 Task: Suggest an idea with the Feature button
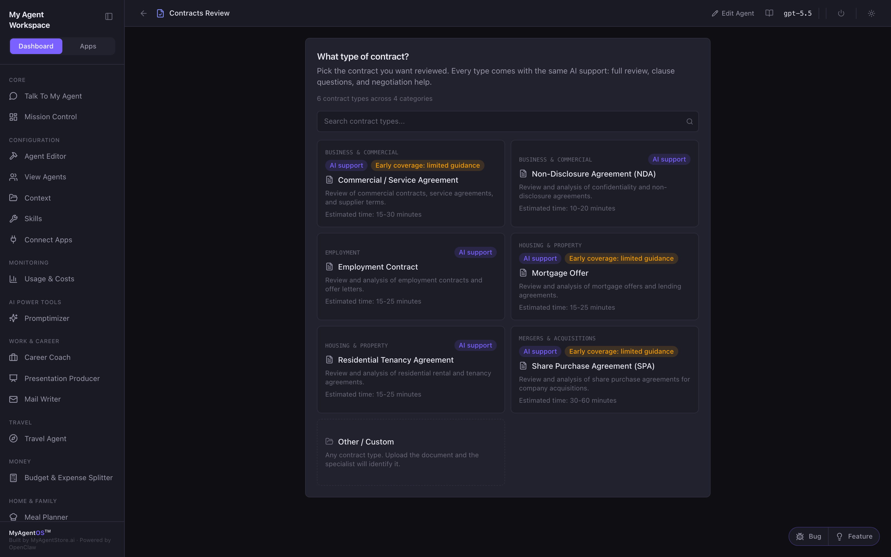[854, 536]
